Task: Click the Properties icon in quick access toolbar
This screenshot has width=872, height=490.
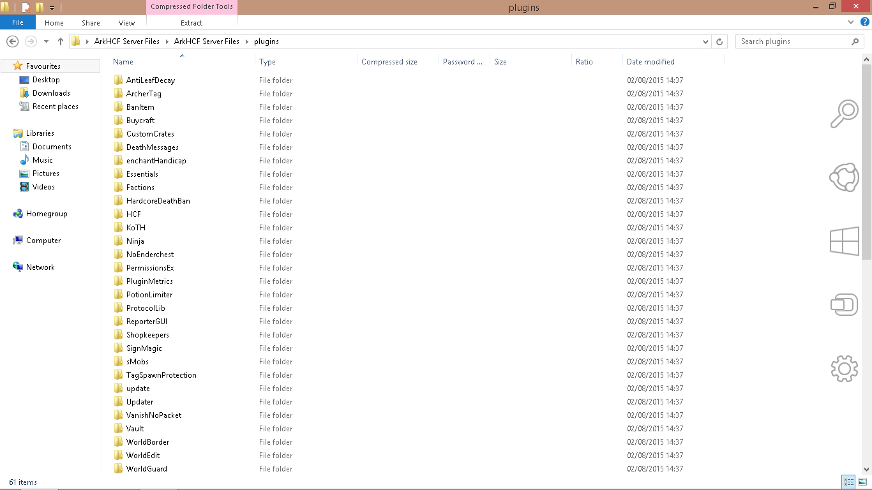Action: point(26,8)
